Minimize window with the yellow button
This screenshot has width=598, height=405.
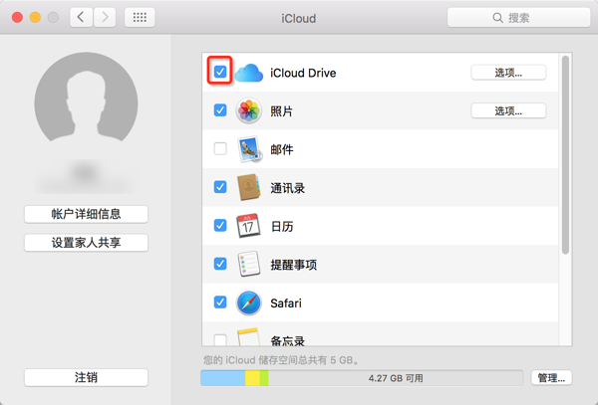pos(35,17)
